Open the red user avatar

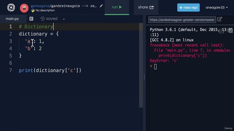24,8
